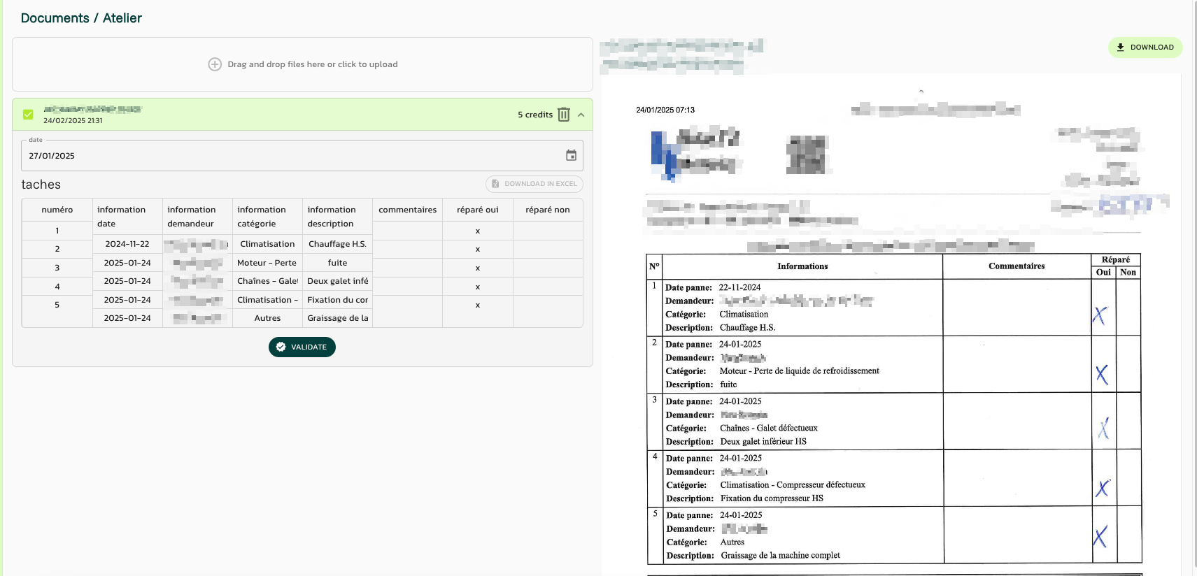Click the commentaires column header

407,210
